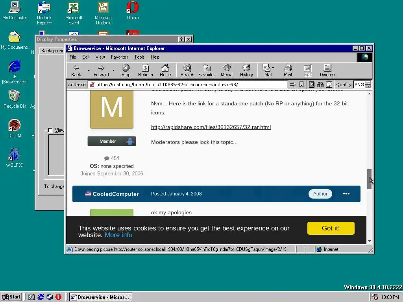Launch WOLF3D from the desktop

pyautogui.click(x=15, y=158)
